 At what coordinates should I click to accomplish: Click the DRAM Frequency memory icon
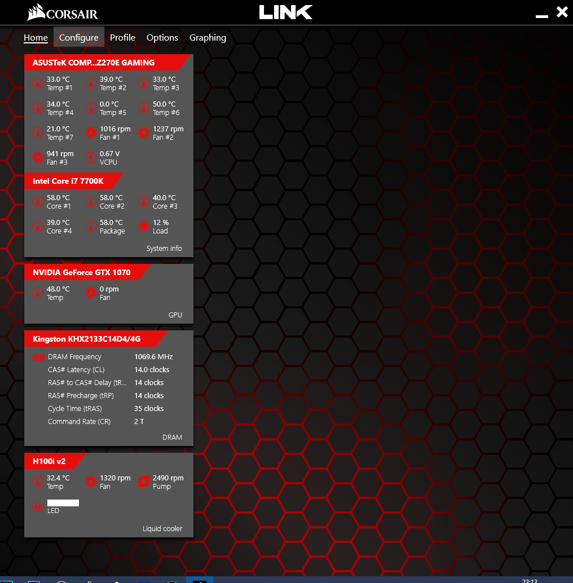(x=38, y=357)
